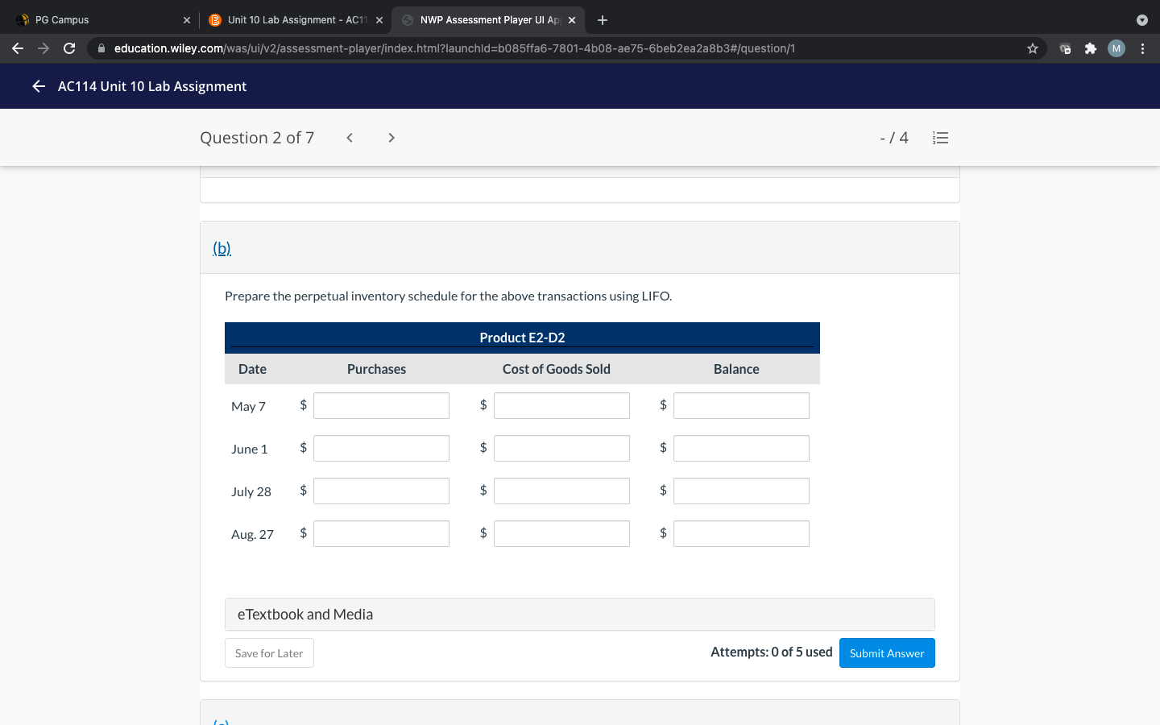Go to the previous question
The width and height of the screenshot is (1160, 725).
[350, 138]
